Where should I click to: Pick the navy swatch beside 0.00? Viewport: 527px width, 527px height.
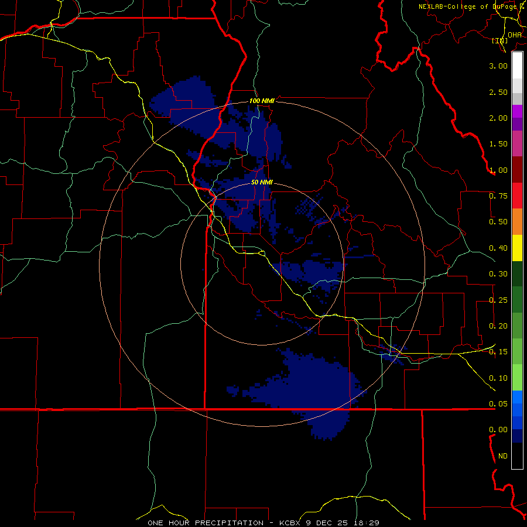coord(517,436)
